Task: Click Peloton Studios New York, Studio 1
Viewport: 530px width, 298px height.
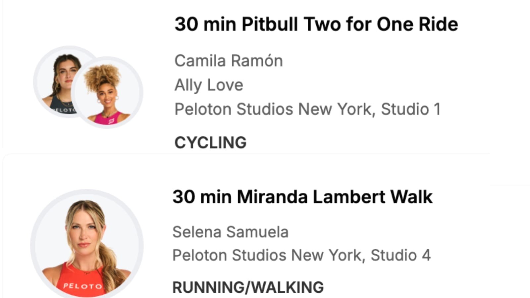Action: (x=307, y=109)
